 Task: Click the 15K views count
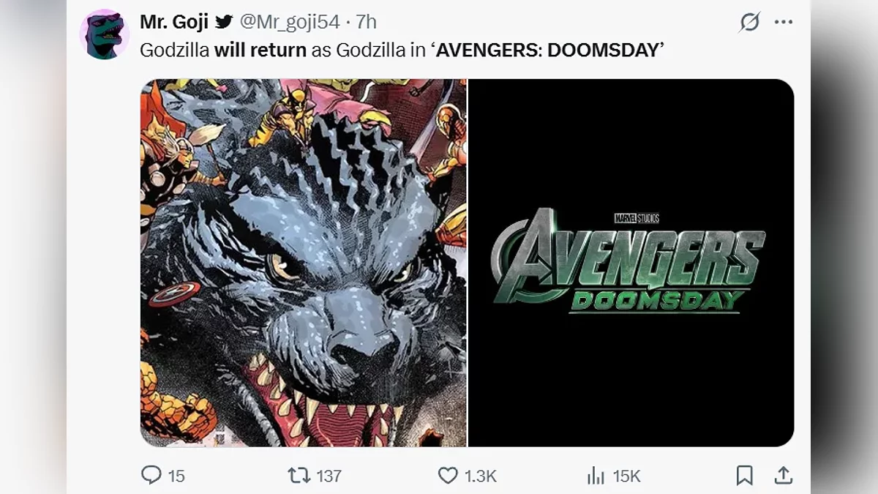pos(626,476)
